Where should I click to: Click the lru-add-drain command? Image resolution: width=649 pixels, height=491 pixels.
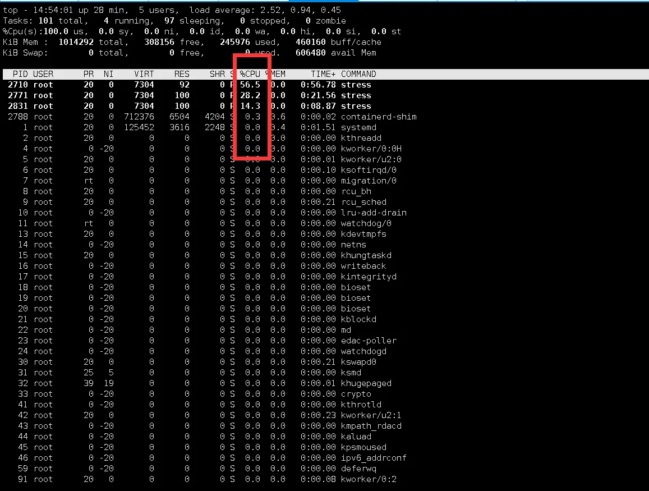[374, 213]
